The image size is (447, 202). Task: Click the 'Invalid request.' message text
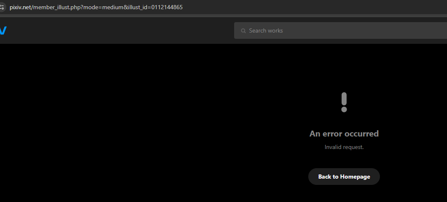pyautogui.click(x=344, y=147)
